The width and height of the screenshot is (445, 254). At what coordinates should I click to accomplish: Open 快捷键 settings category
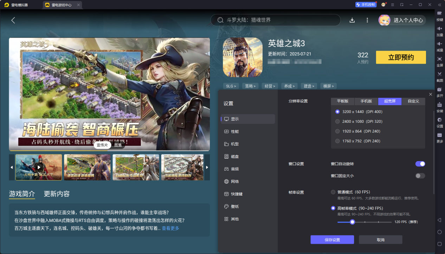click(x=248, y=194)
